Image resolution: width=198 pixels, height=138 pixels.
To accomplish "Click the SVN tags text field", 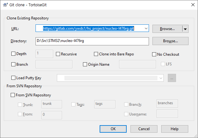I will tap(105, 104).
